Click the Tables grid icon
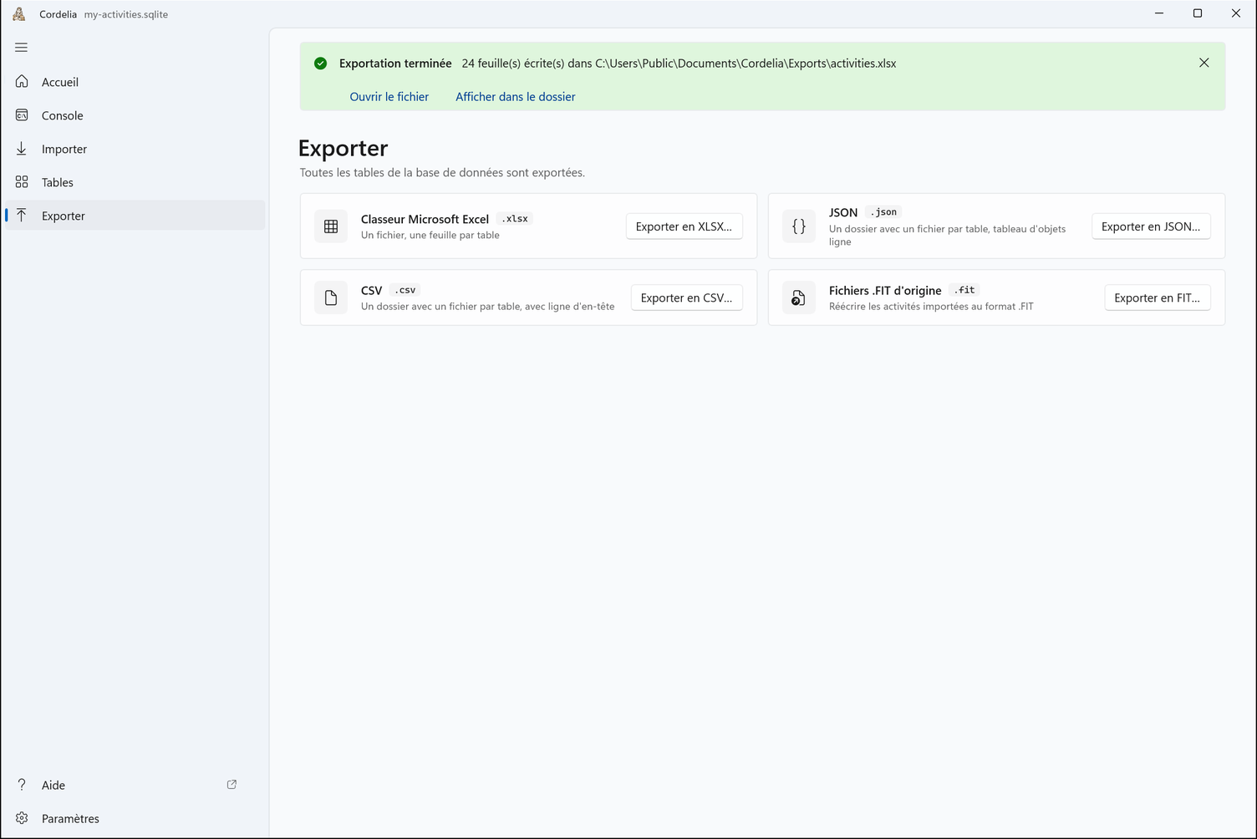Viewport: 1257px width, 839px height. click(22, 182)
